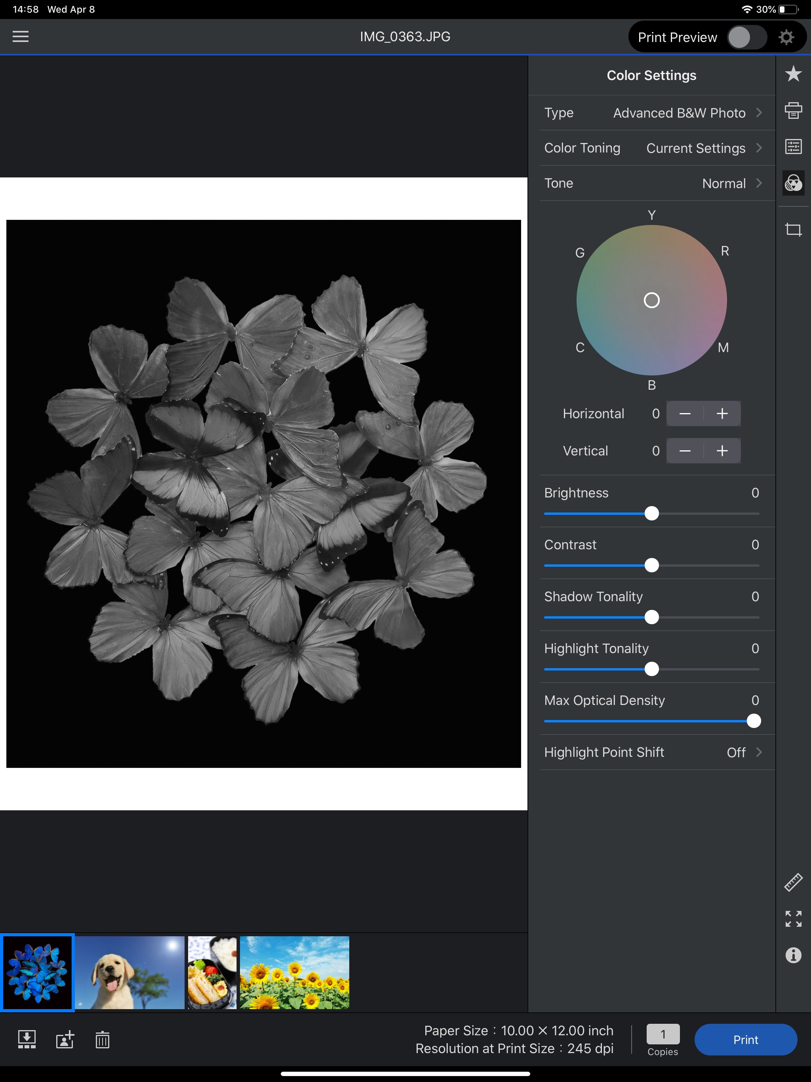811x1082 pixels.
Task: Decrease the Vertical value with minus
Action: tap(685, 451)
